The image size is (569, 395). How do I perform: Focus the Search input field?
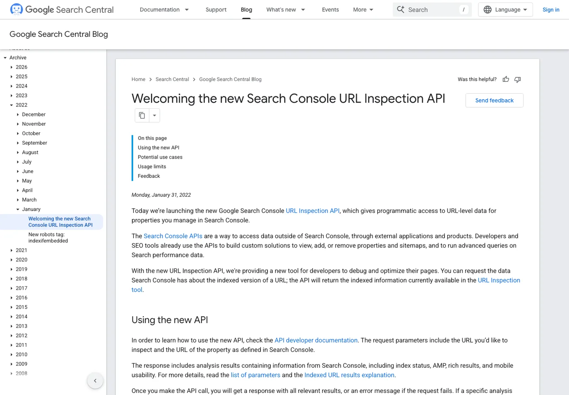coord(432,10)
